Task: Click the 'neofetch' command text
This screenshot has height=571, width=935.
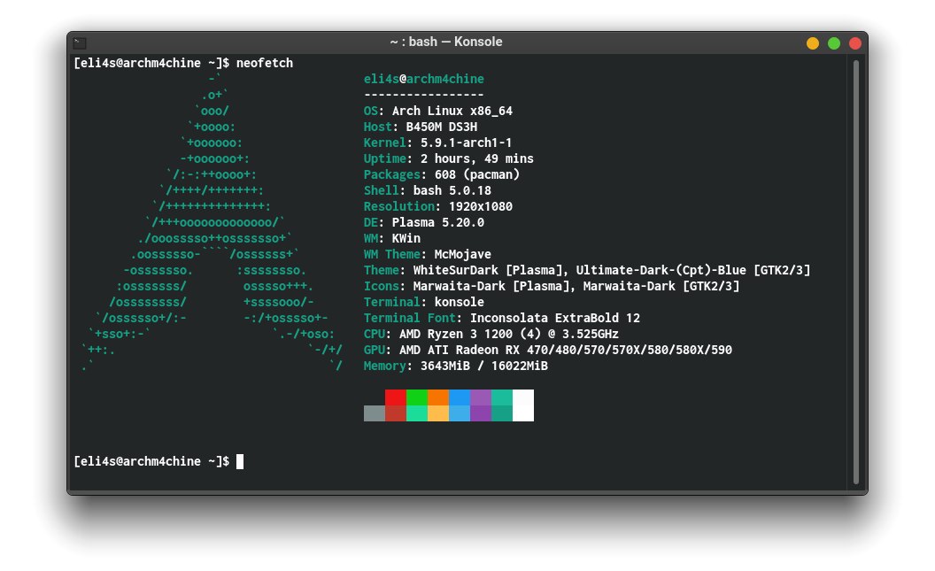Action: tap(264, 63)
